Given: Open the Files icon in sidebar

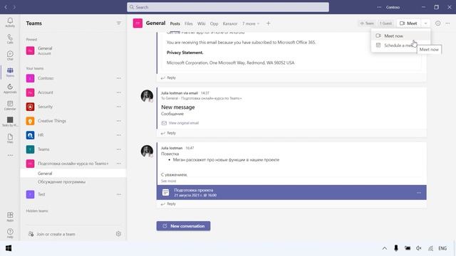Looking at the screenshot, I should pos(10,138).
